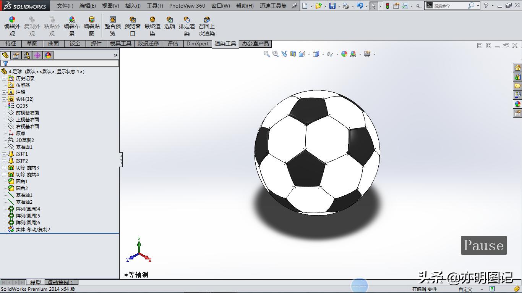The height and width of the screenshot is (293, 522).
Task: Select 阵列(圆周)5 in feature tree
Action: click(x=28, y=216)
